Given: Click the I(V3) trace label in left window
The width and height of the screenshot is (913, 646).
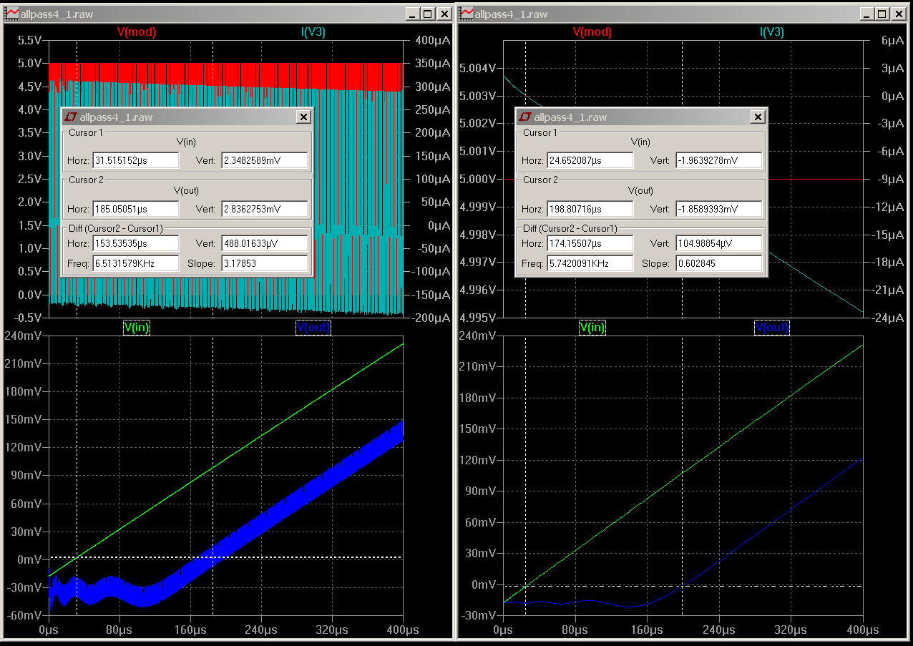Looking at the screenshot, I should pyautogui.click(x=313, y=32).
